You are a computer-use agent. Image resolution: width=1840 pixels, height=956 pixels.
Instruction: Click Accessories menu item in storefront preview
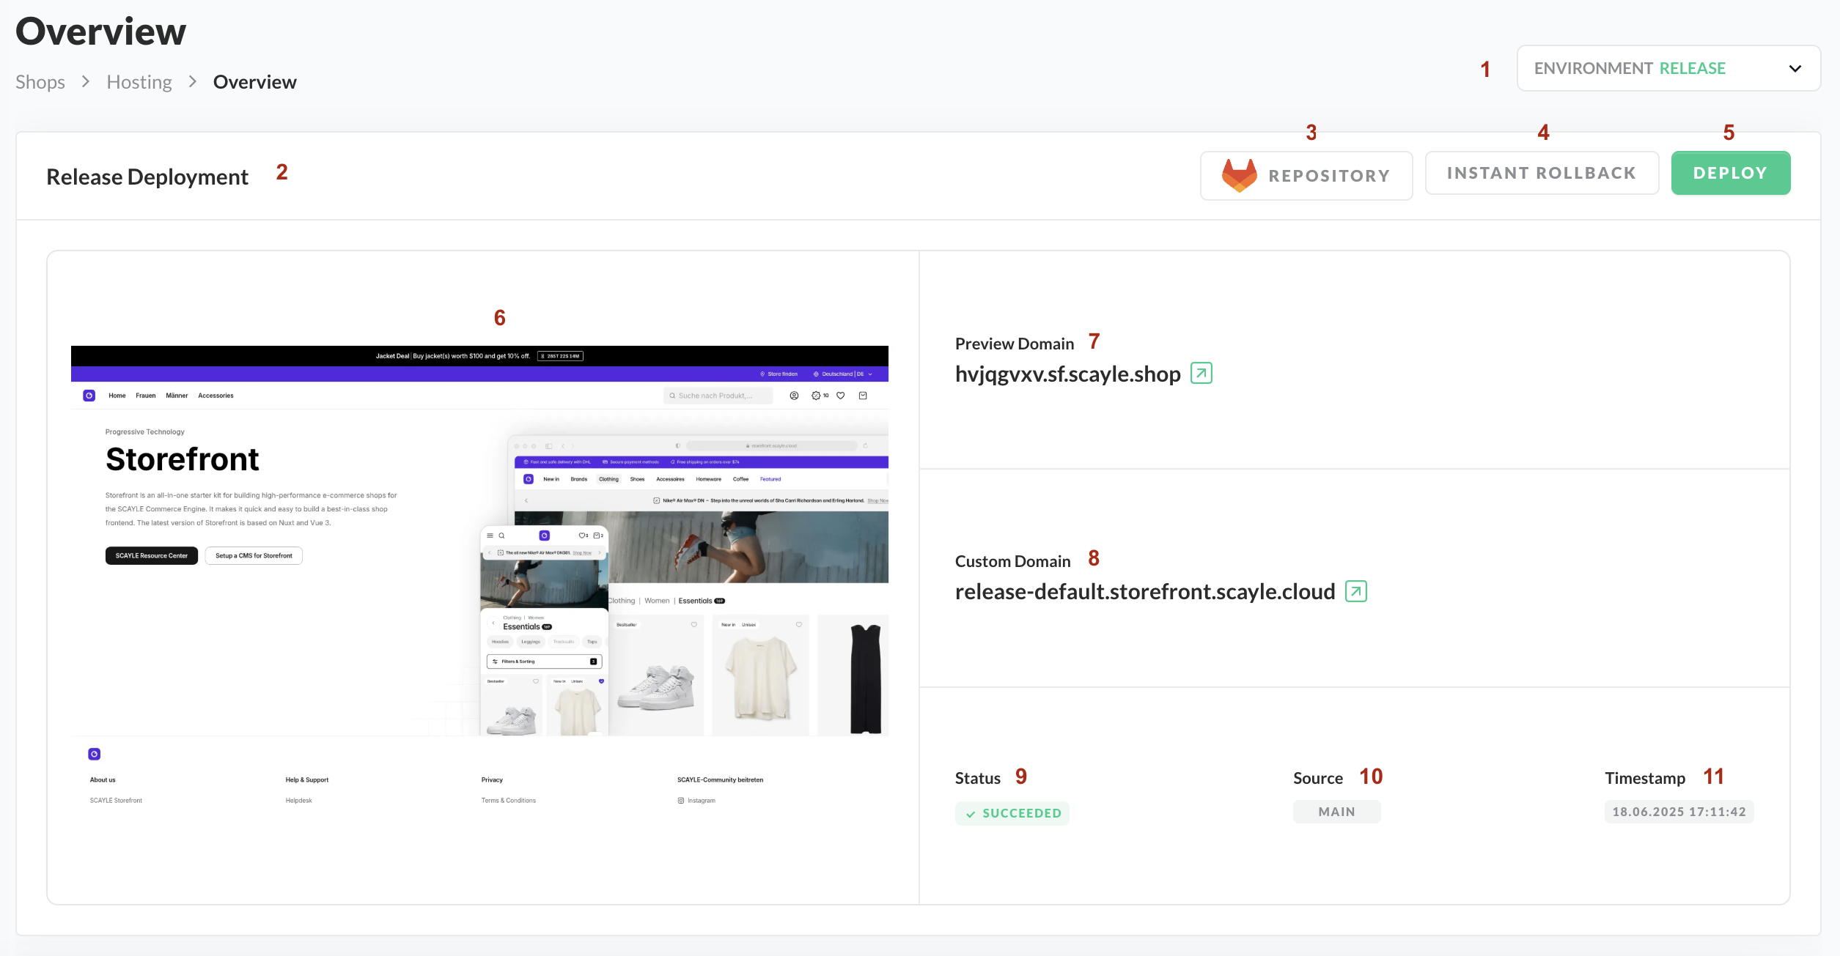216,396
